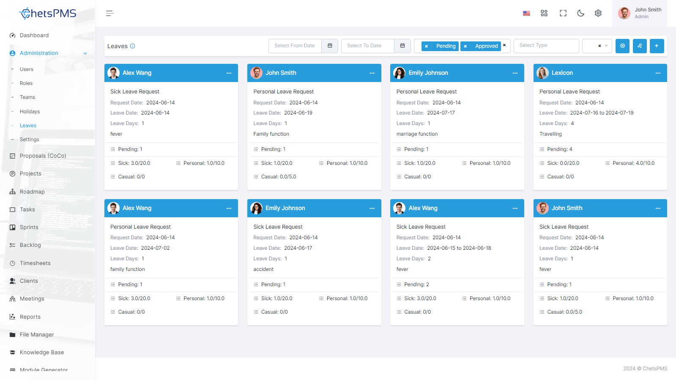676x380 pixels.
Task: Go to Roles under Administration
Action: coord(26,83)
